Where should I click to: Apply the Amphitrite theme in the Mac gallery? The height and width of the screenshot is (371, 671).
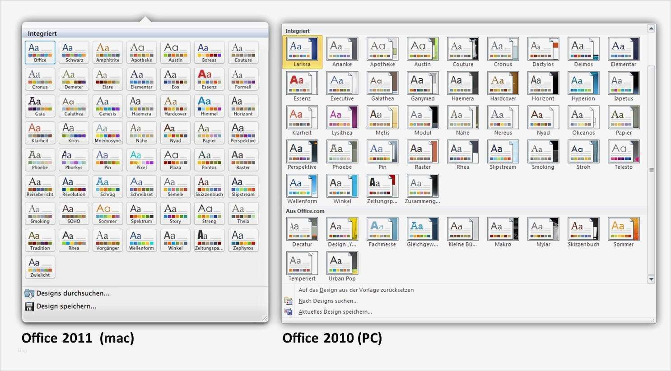click(108, 52)
